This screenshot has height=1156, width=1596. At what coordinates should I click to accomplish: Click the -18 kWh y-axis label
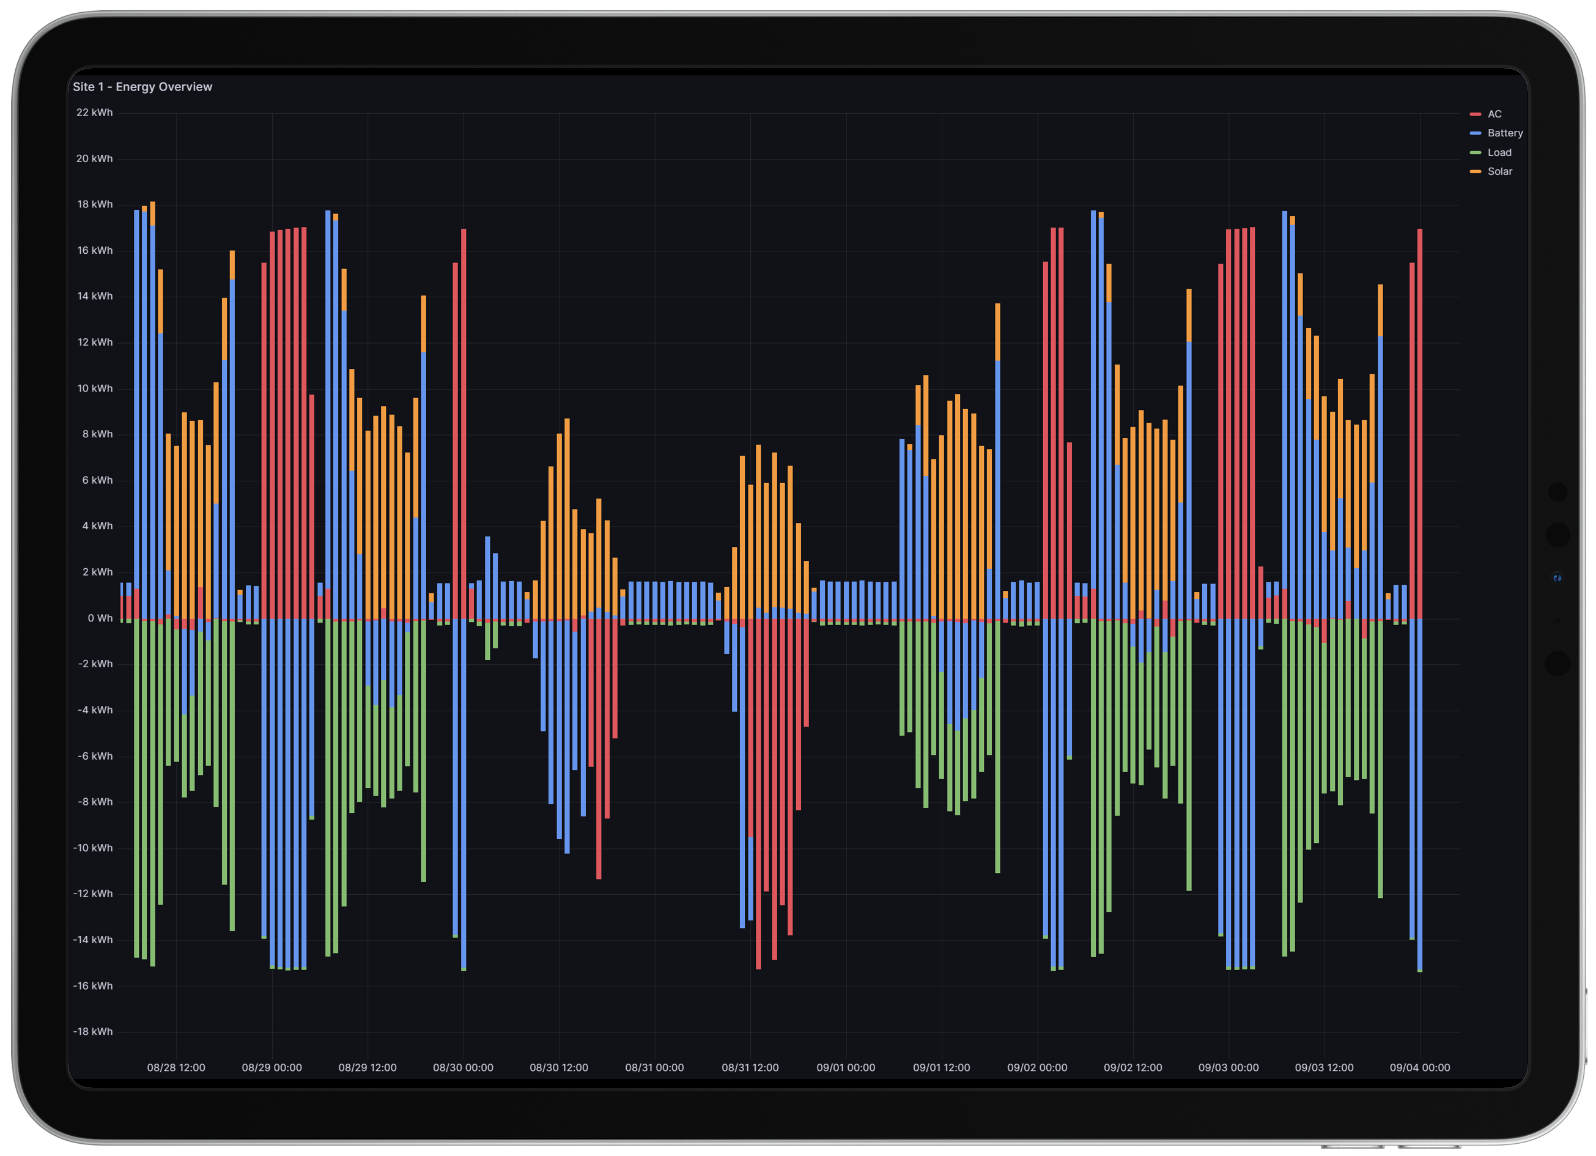tap(93, 1031)
